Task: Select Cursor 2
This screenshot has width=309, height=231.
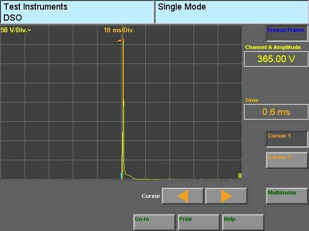Action: coord(287,160)
